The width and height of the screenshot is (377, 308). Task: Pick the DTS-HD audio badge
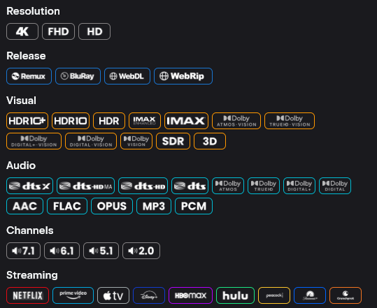143,186
